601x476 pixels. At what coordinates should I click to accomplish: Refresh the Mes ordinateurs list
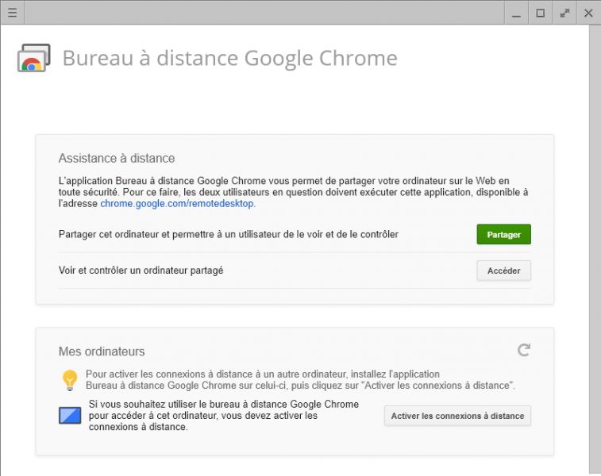(523, 350)
